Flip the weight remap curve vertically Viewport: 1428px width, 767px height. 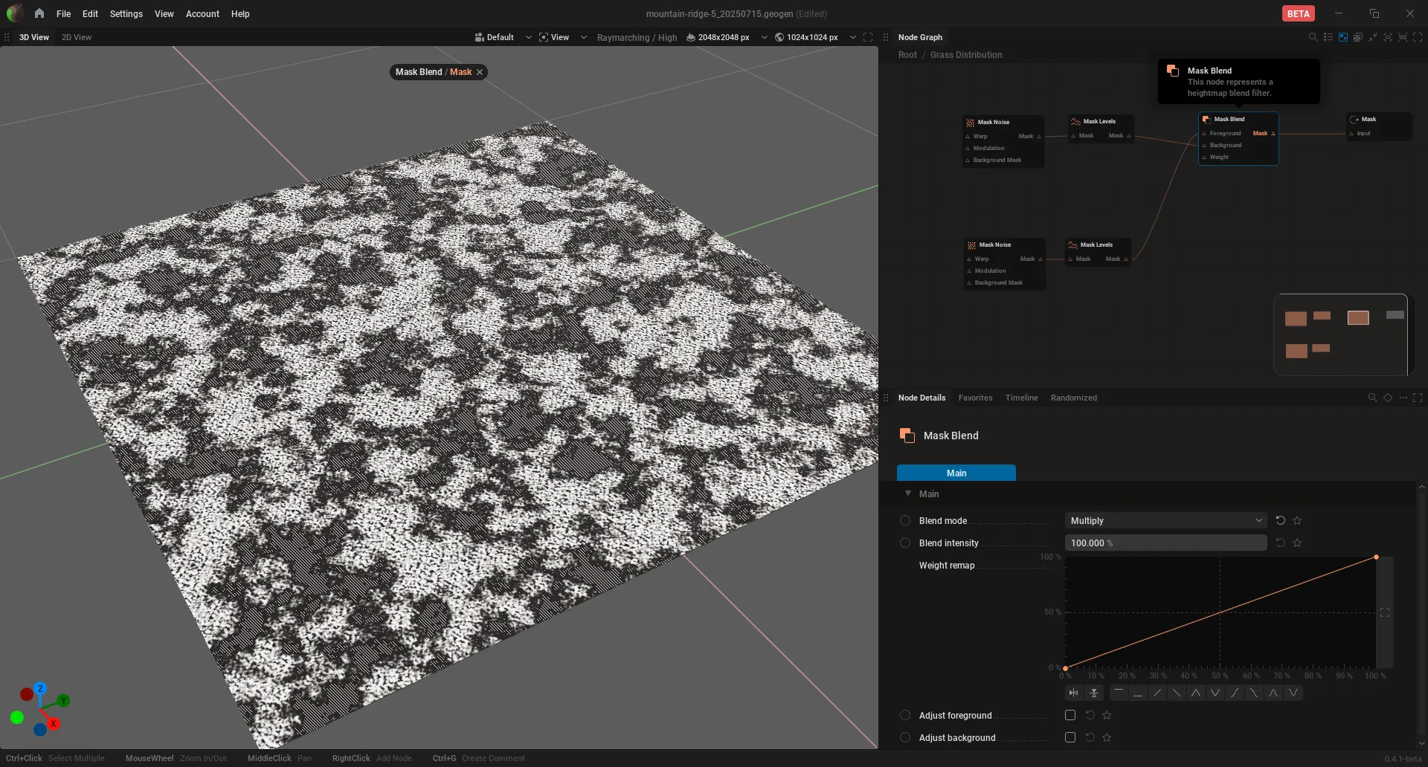pyautogui.click(x=1094, y=693)
